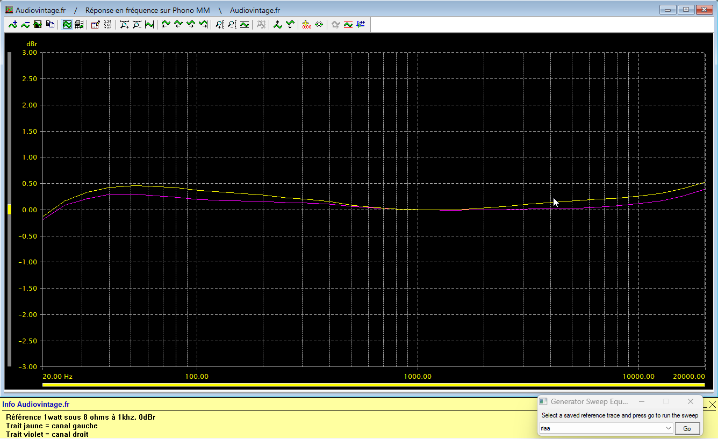Open the table editor with red pencil icon
Screen dimensions: 718x439
[95, 24]
